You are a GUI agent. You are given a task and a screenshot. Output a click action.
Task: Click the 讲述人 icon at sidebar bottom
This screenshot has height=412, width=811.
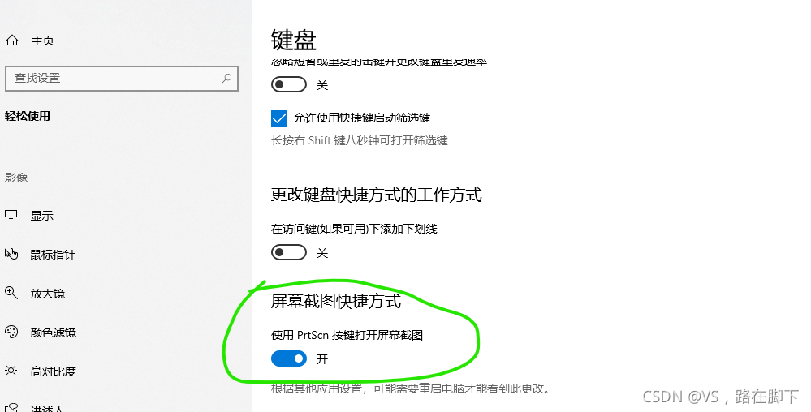(11, 407)
